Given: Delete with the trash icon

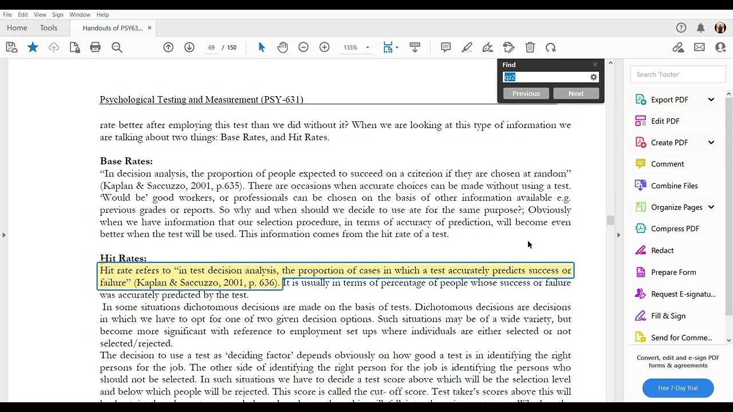Looking at the screenshot, I should tap(530, 47).
